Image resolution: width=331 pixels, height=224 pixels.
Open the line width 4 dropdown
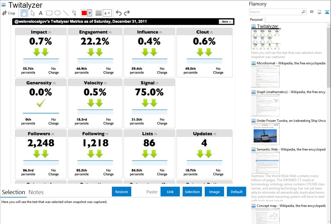pyautogui.click(x=107, y=13)
